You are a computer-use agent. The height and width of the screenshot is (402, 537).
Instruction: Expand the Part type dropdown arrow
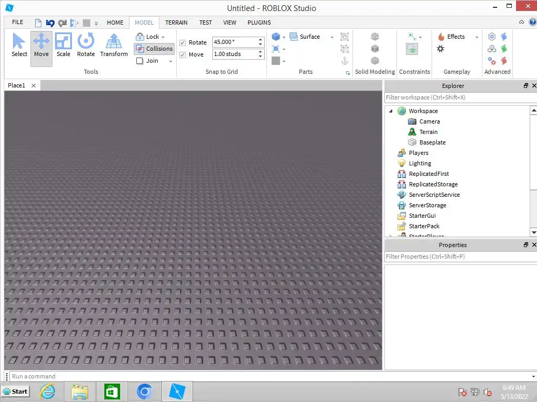pos(284,37)
